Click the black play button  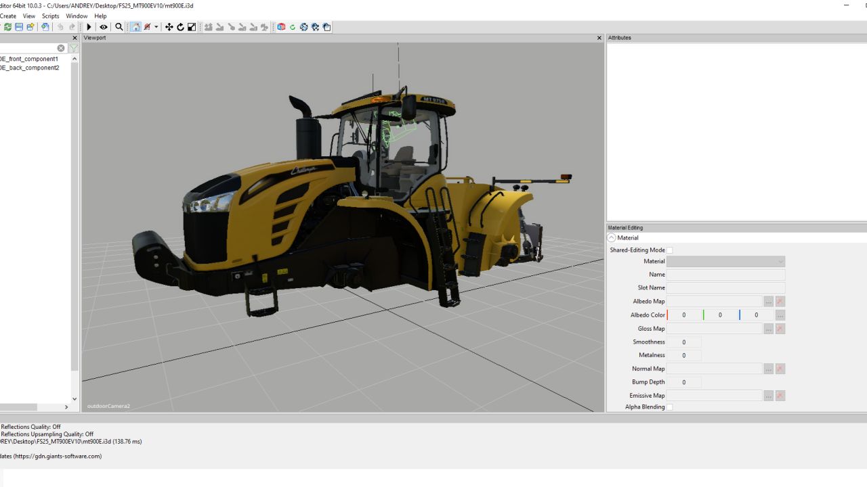tap(89, 27)
